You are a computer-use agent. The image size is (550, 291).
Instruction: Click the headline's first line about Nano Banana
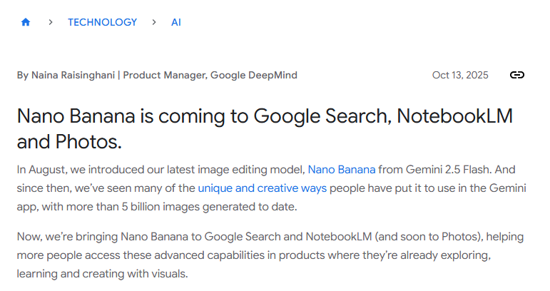pos(264,116)
